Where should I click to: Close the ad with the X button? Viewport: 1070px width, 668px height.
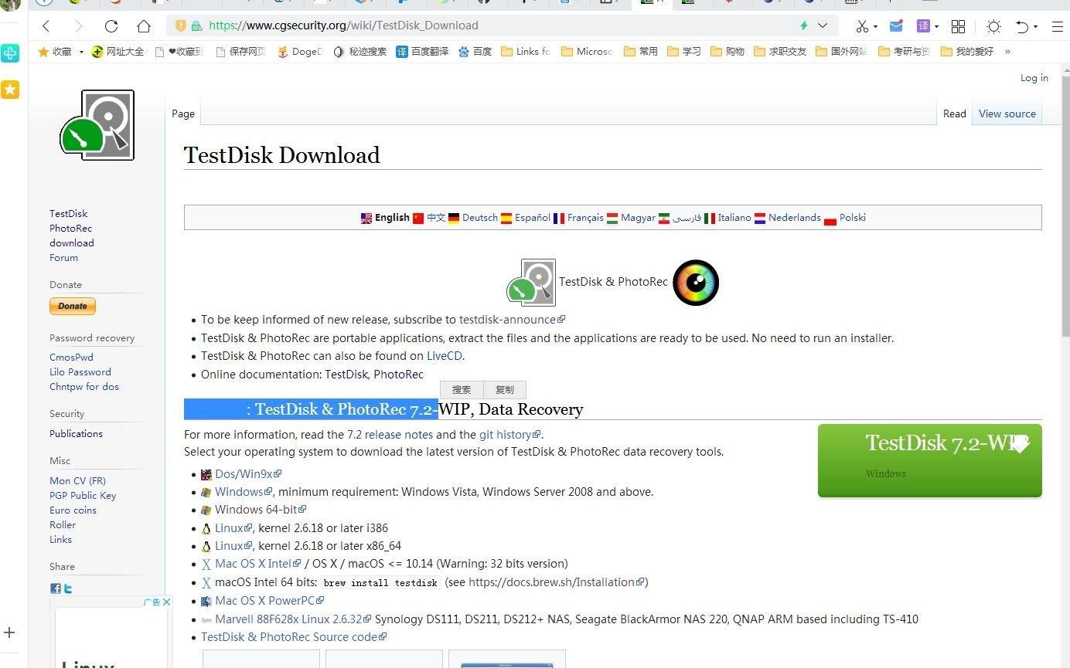click(165, 602)
